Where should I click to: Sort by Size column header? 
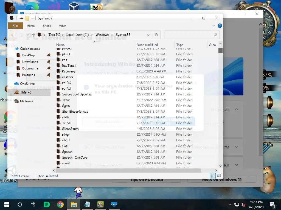[212, 45]
